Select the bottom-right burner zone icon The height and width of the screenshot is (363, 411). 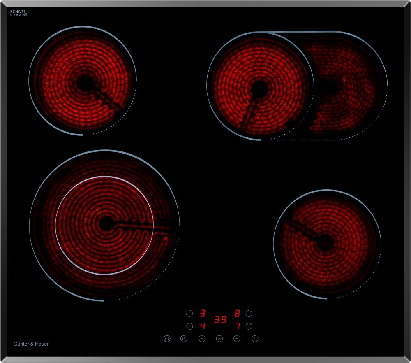[249, 327]
